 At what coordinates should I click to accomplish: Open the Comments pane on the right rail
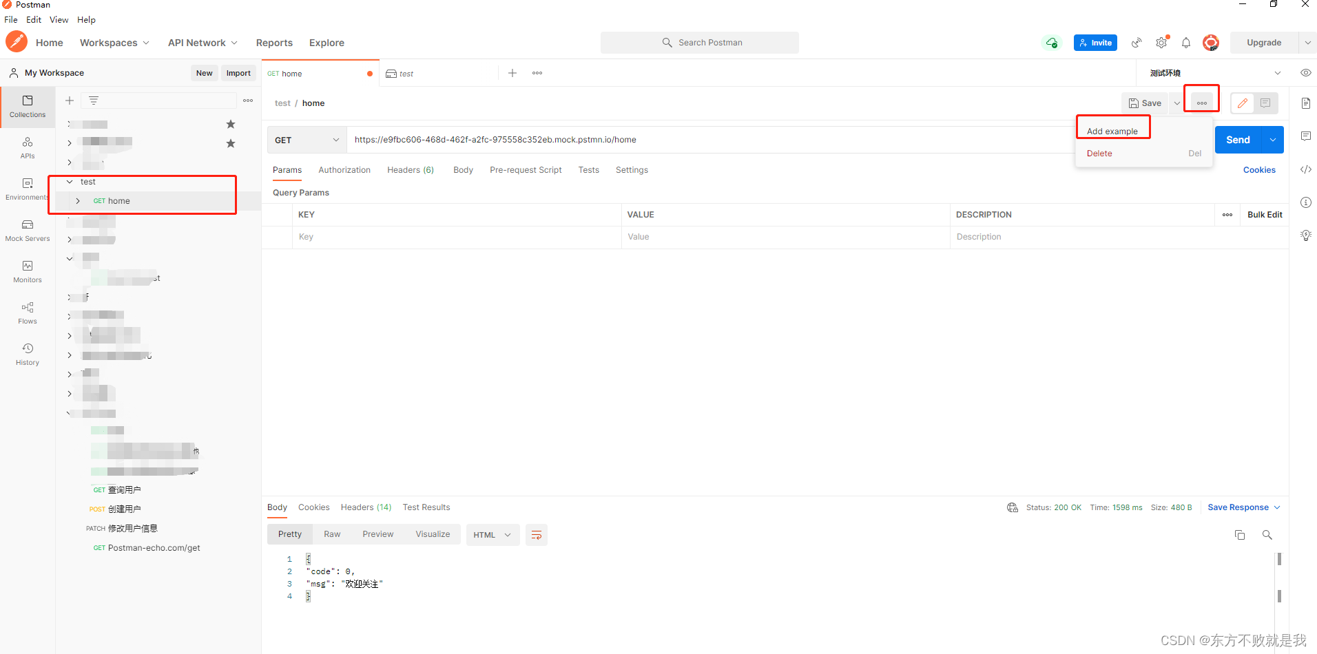1305,136
